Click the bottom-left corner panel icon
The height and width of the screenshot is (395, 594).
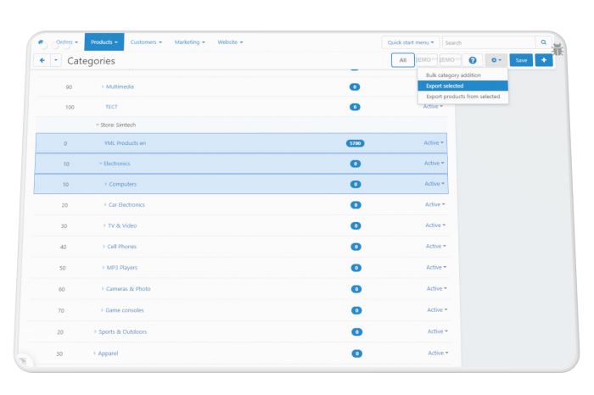23,360
